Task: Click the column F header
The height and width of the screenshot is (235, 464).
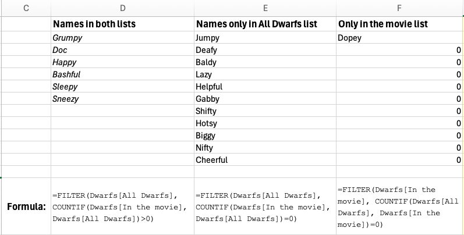Action: [399, 8]
